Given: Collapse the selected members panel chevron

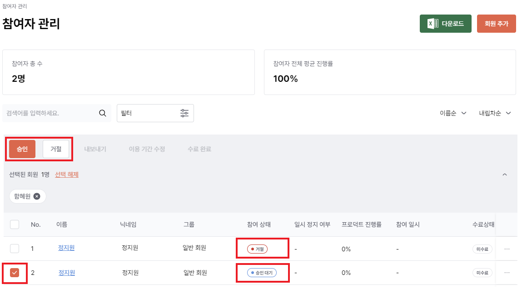Looking at the screenshot, I should [505, 174].
